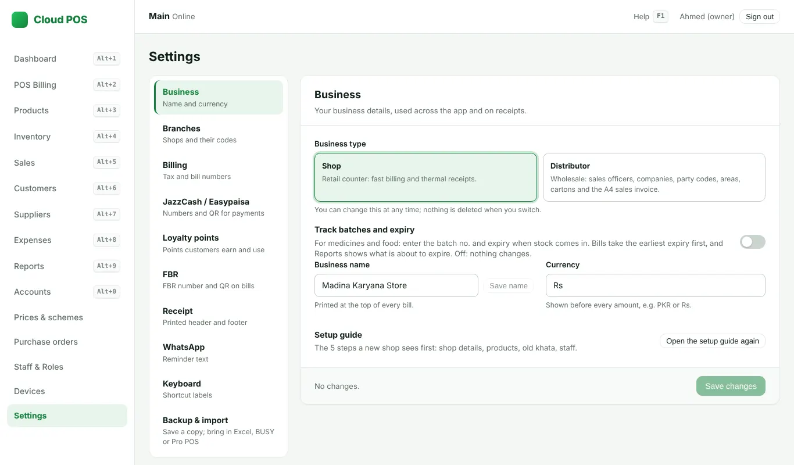Switch to the Business settings tab
The height and width of the screenshot is (465, 794).
point(219,98)
